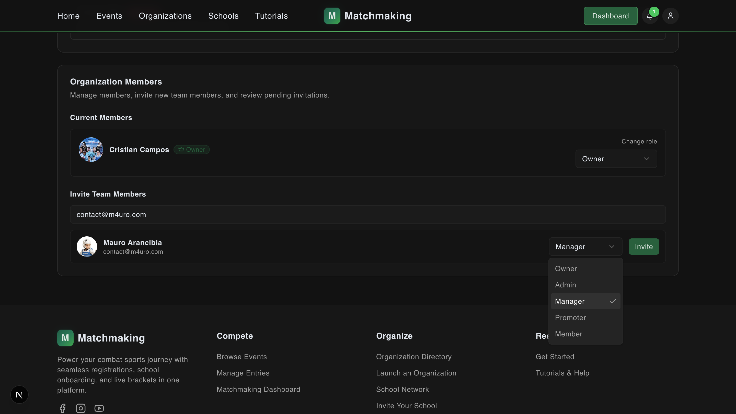736x414 pixels.
Task: Open Manage Entries footer link
Action: pyautogui.click(x=243, y=373)
